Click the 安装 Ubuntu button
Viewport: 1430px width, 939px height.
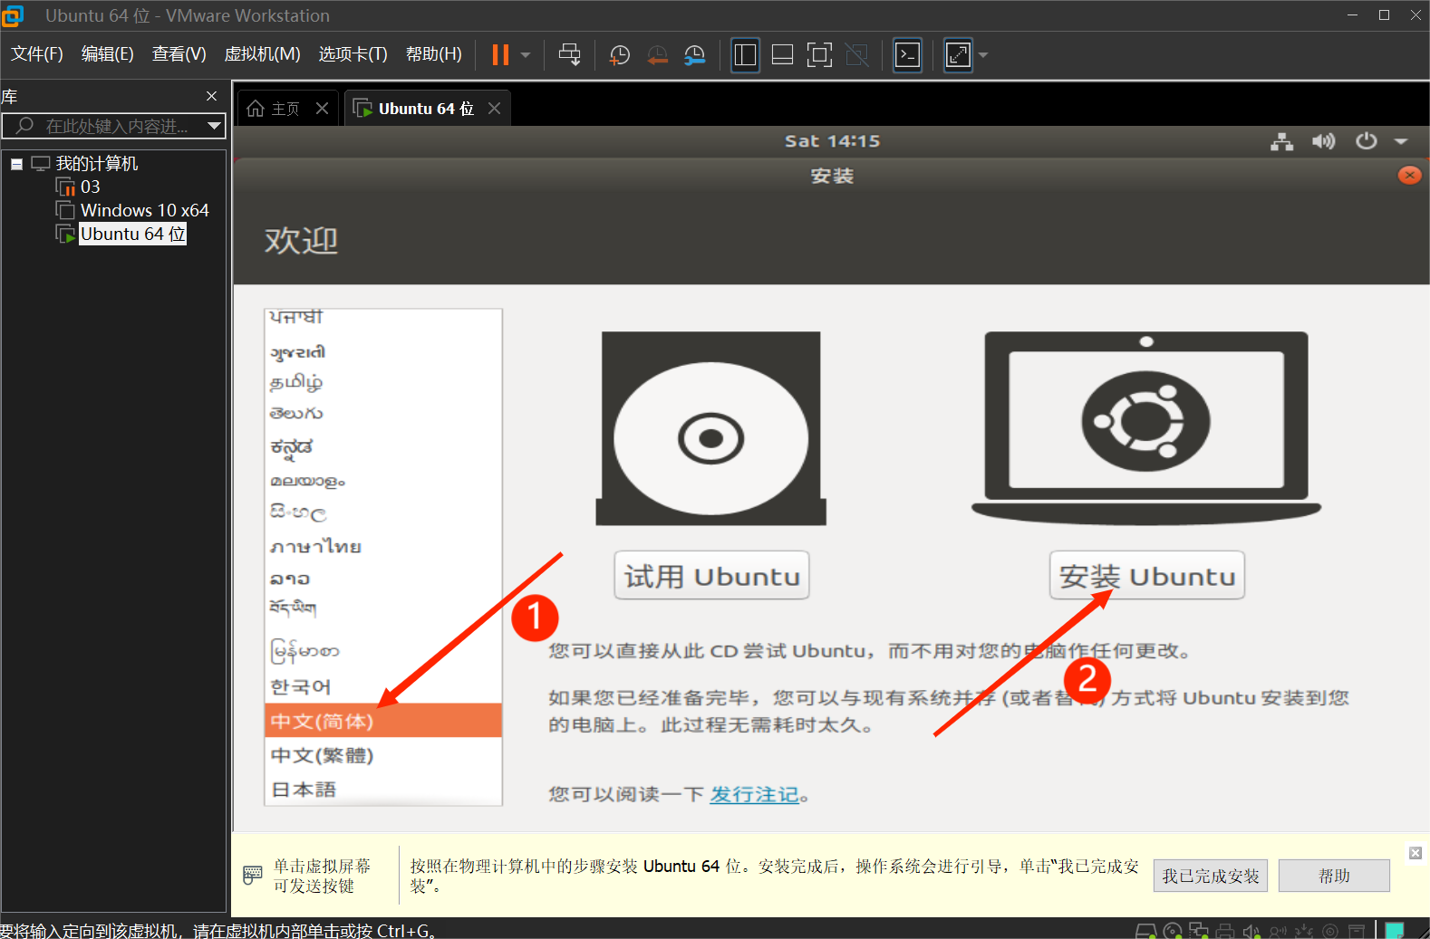(x=1147, y=576)
